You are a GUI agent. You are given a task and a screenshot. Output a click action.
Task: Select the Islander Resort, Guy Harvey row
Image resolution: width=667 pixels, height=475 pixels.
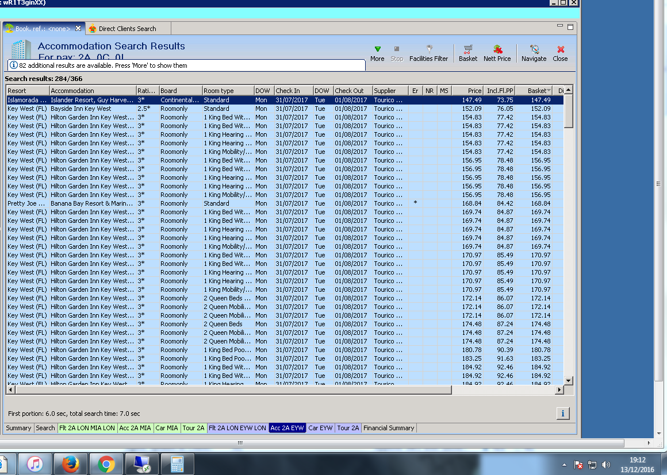[285, 100]
